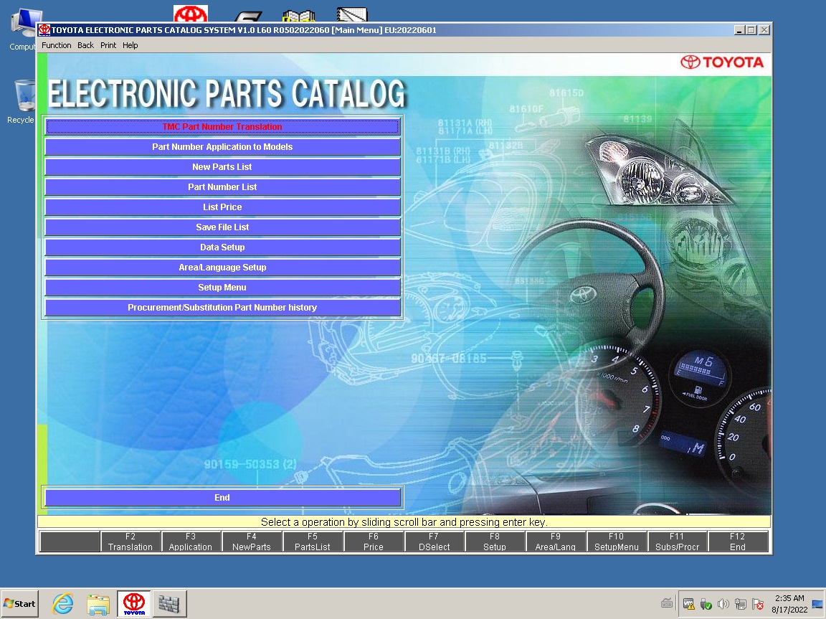Screen dimensions: 826x619
Task: Choose List Price option
Action: pos(222,207)
